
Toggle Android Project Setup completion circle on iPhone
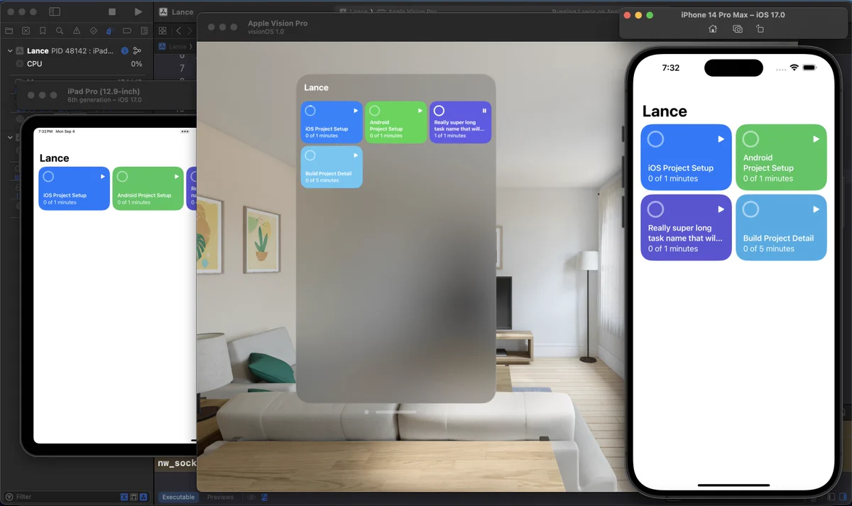pos(750,139)
